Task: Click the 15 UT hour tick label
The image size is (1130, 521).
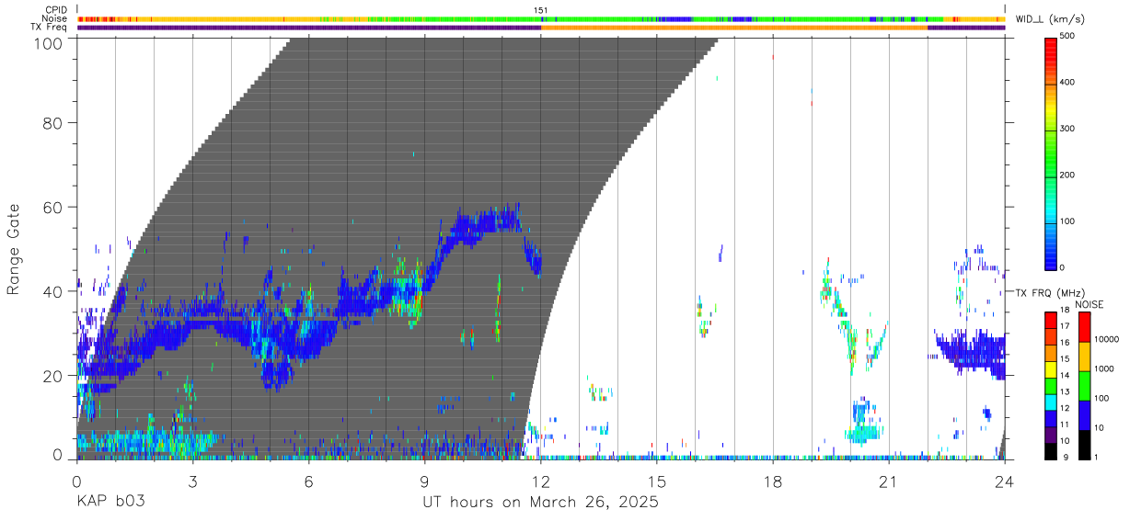Action: [657, 481]
